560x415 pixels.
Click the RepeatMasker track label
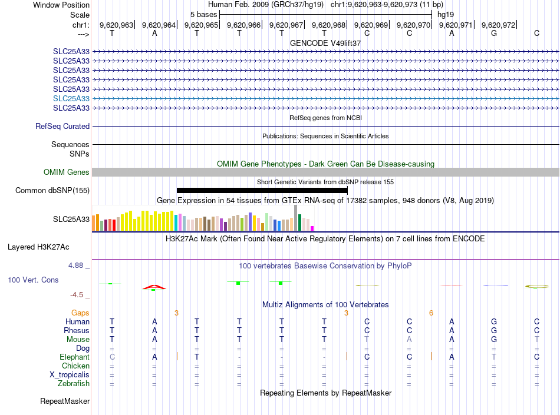65,401
